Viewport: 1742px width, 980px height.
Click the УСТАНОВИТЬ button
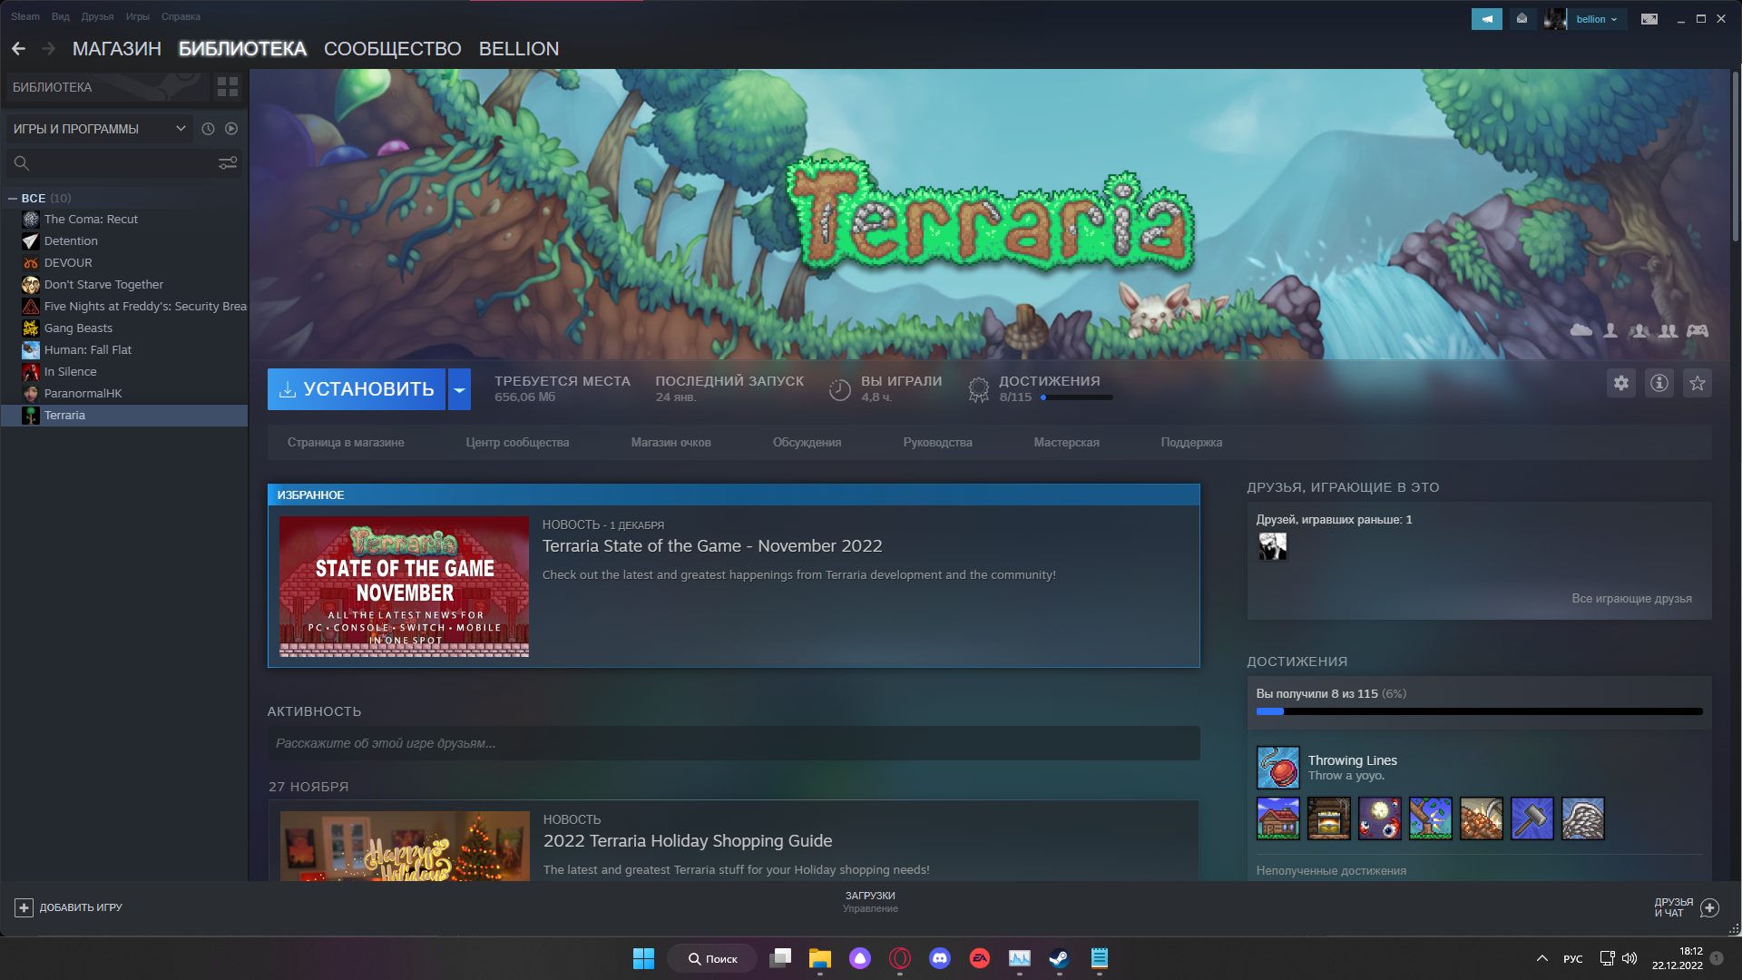357,389
